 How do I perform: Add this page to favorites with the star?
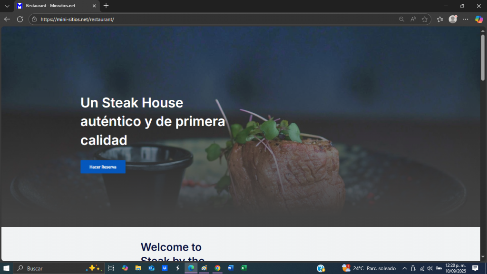click(425, 19)
